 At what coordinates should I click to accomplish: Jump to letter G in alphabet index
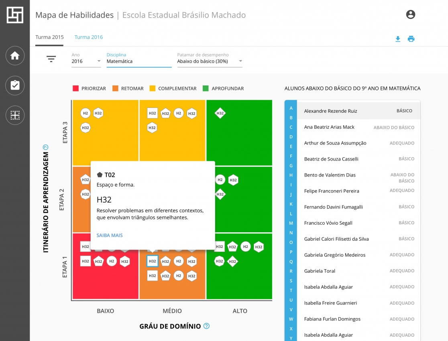(x=291, y=166)
